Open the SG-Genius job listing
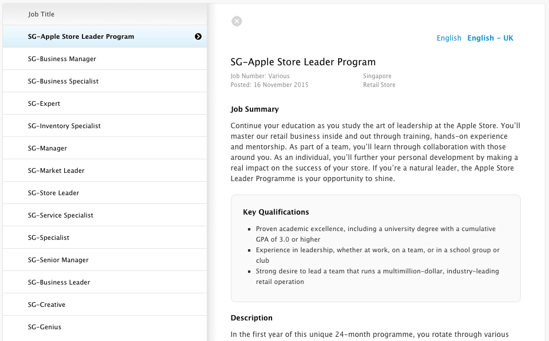549x341 pixels. (x=105, y=327)
